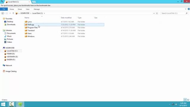Open the File menu
The width and height of the screenshot is (190, 107).
click(4, 9)
